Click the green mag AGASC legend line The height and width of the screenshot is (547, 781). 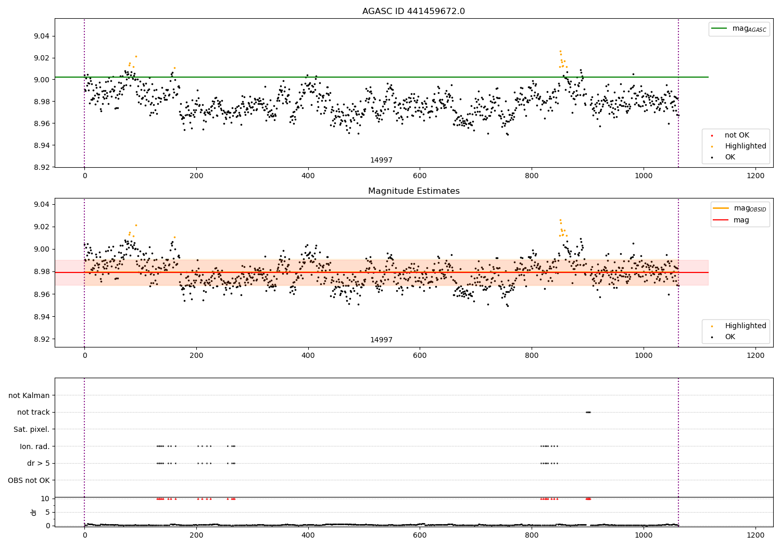point(720,29)
